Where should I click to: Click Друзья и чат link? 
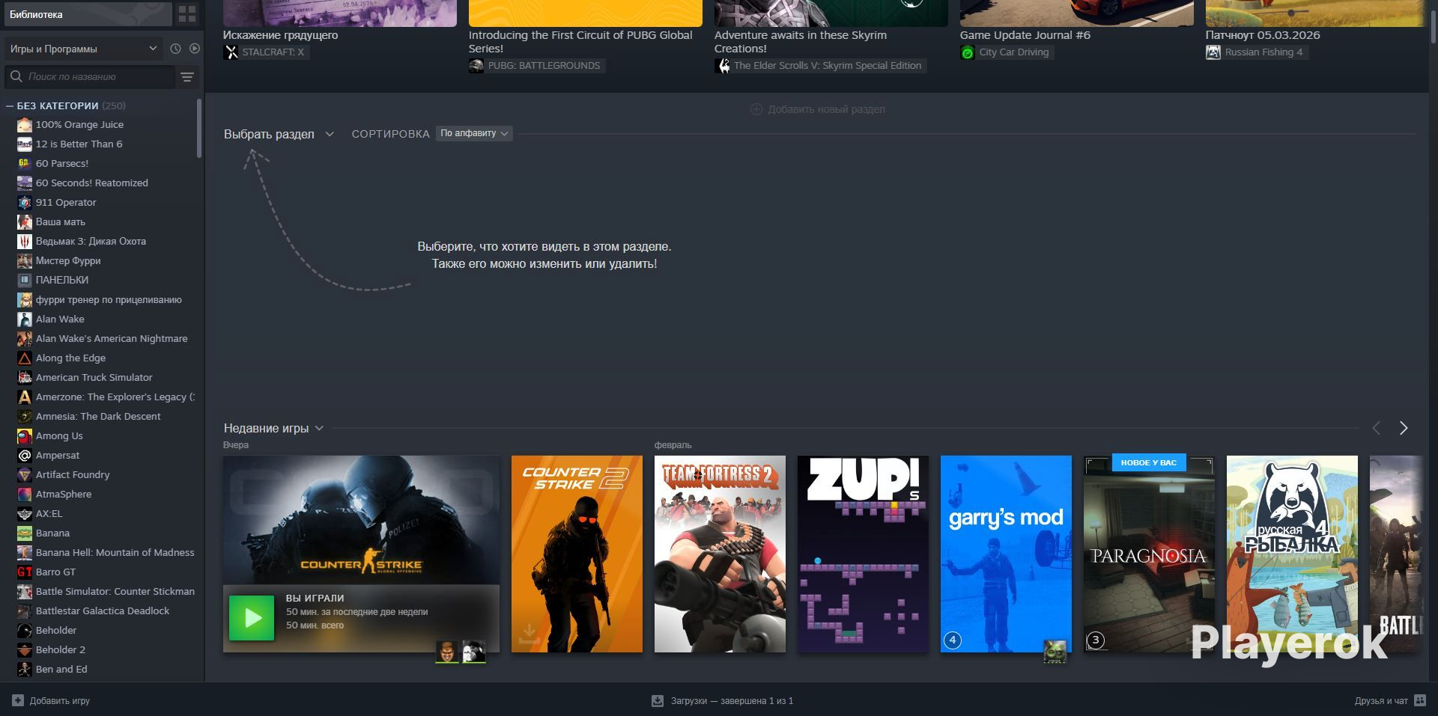pos(1381,701)
